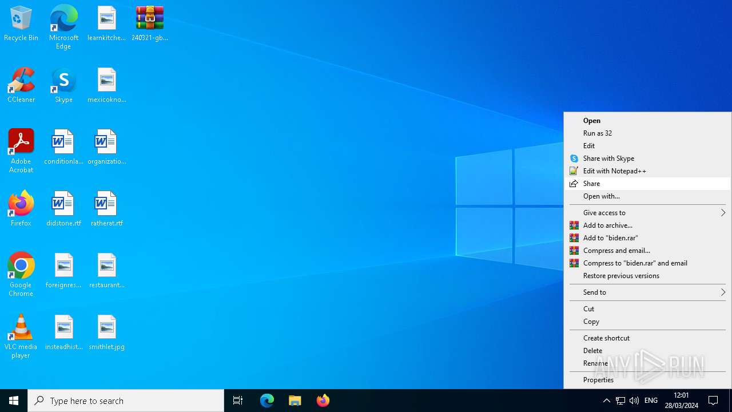The height and width of the screenshot is (412, 732).
Task: Choose Open with... in context menu
Action: pos(647,196)
